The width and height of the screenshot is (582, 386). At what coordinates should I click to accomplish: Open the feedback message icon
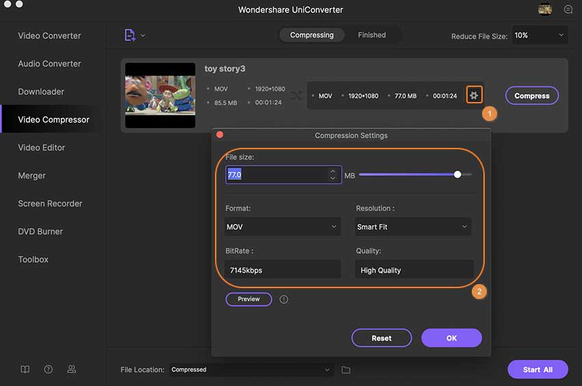point(568,10)
